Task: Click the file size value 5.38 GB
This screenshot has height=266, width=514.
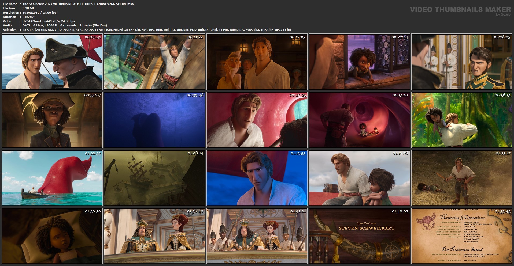Action: (28, 8)
